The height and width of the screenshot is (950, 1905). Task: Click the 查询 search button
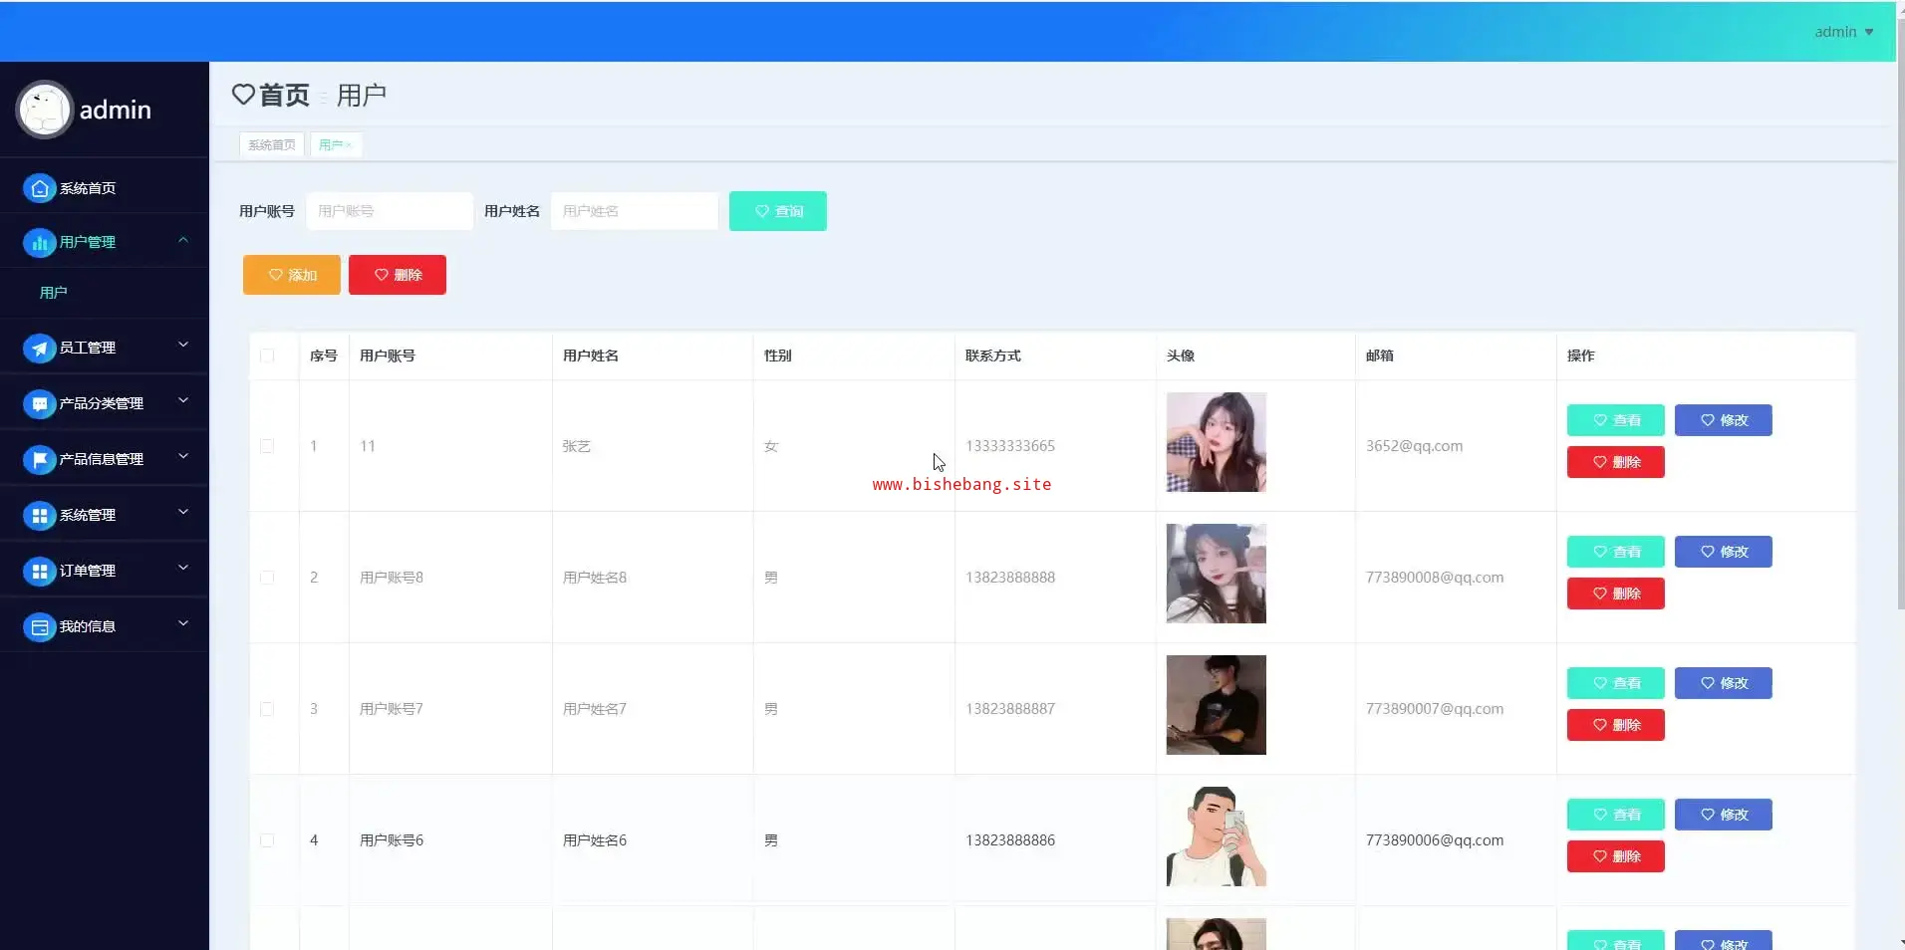coord(778,211)
